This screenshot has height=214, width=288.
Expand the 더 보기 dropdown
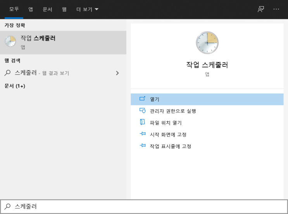(x=88, y=9)
